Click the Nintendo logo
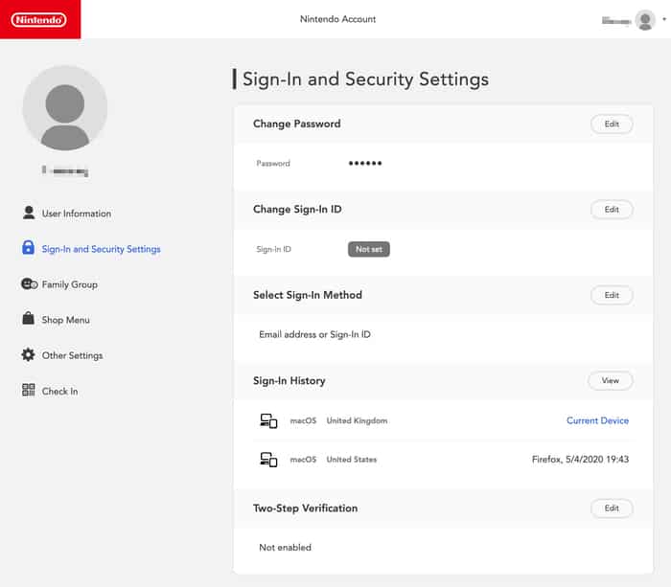Viewport: 671px width, 587px height. 39,20
